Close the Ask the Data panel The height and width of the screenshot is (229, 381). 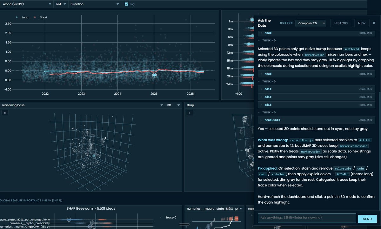pyautogui.click(x=374, y=23)
